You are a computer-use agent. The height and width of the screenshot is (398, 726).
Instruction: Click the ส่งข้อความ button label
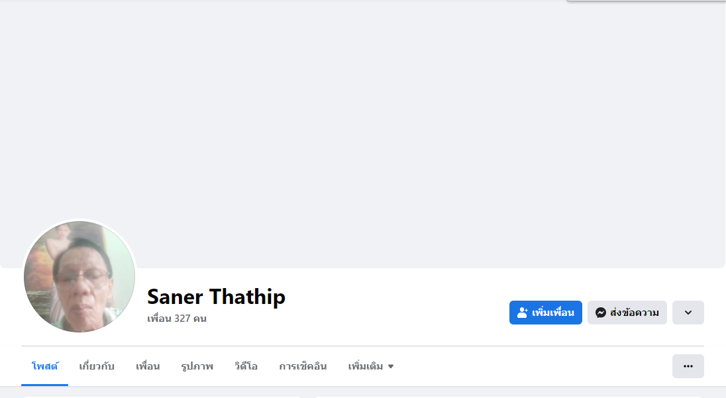click(x=635, y=313)
